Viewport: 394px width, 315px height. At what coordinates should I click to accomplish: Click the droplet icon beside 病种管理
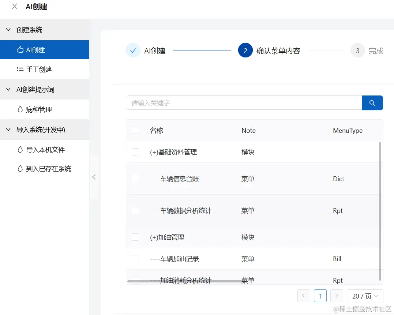20,109
